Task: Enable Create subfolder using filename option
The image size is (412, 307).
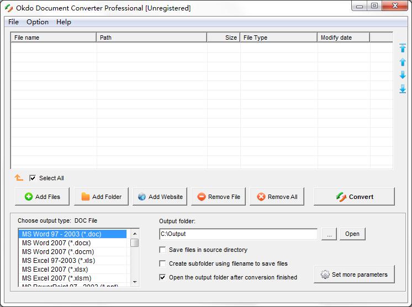Action: click(x=162, y=263)
